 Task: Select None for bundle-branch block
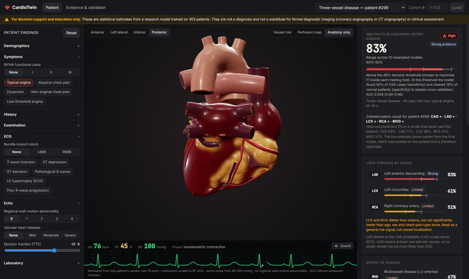pos(16,152)
